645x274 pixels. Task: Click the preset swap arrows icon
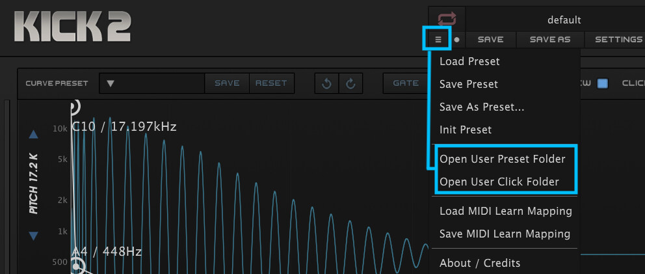coord(447,20)
